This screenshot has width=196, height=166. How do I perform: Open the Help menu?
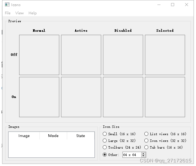[x=33, y=13]
